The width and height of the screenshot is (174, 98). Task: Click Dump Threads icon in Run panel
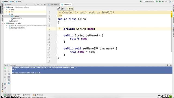click(5, 77)
